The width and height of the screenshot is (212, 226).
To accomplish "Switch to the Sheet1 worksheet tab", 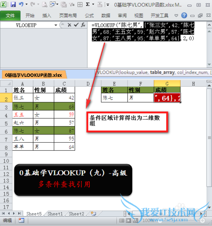I will click(55, 214).
